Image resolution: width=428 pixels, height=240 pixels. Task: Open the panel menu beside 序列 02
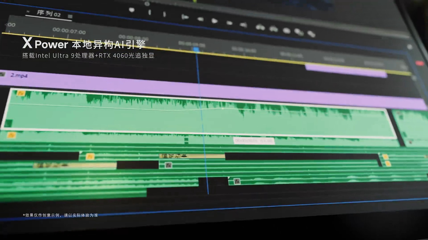[70, 16]
